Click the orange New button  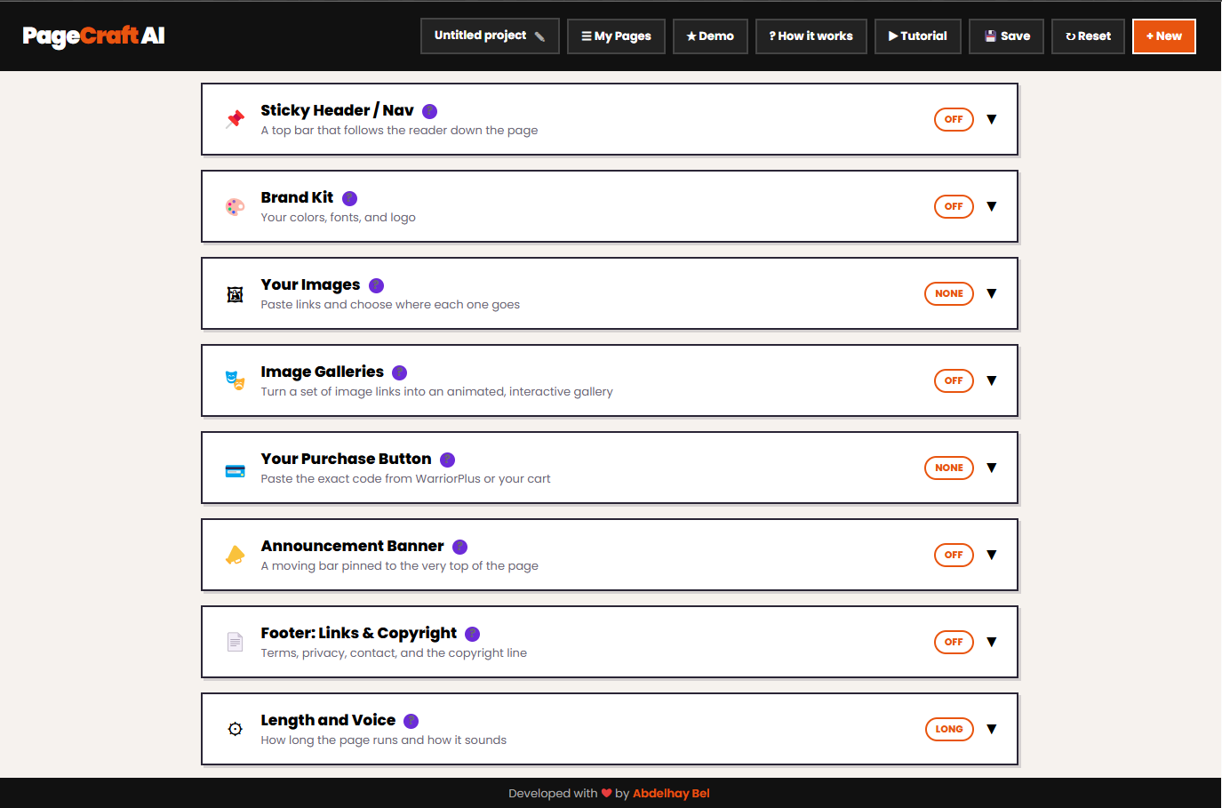[1163, 36]
